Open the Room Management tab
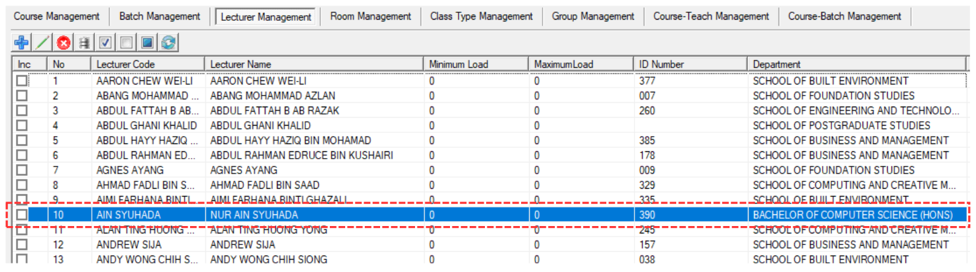Image resolution: width=976 pixels, height=272 pixels. [x=370, y=17]
